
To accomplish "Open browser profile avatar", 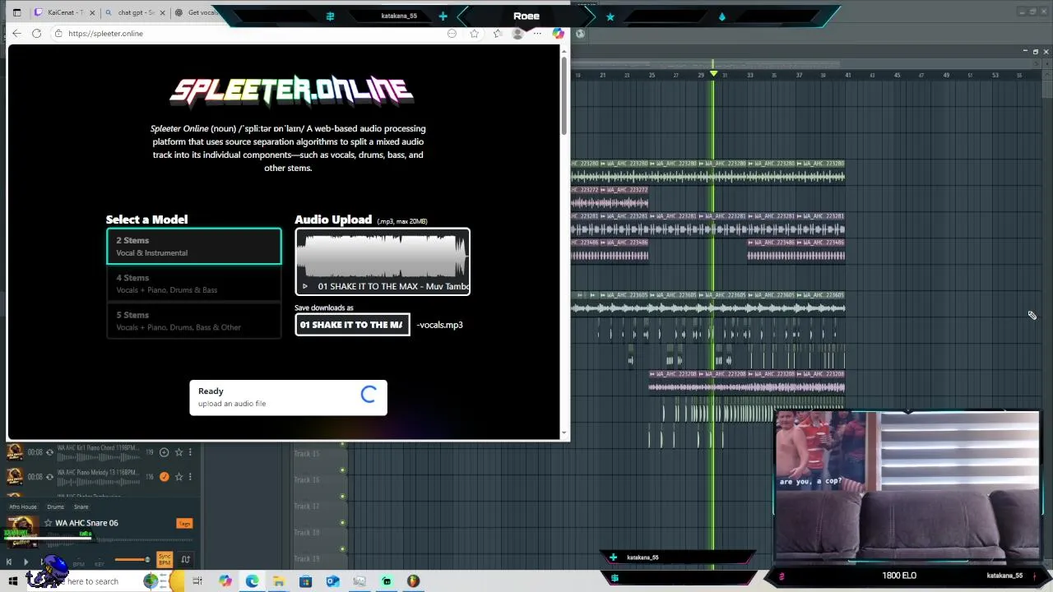I will [517, 34].
